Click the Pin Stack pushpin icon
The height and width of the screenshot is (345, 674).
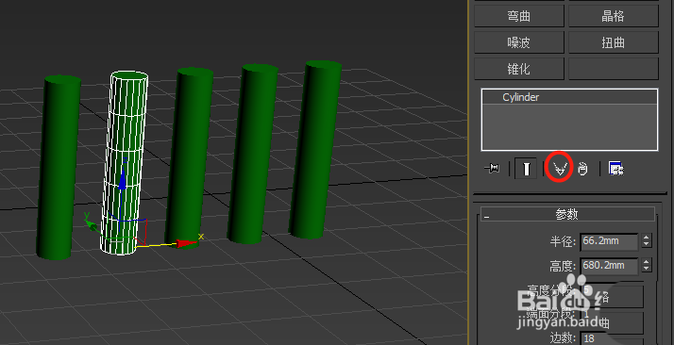[x=492, y=168]
